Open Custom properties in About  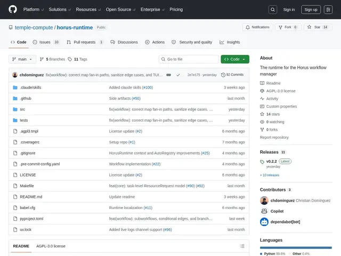(x=278, y=107)
